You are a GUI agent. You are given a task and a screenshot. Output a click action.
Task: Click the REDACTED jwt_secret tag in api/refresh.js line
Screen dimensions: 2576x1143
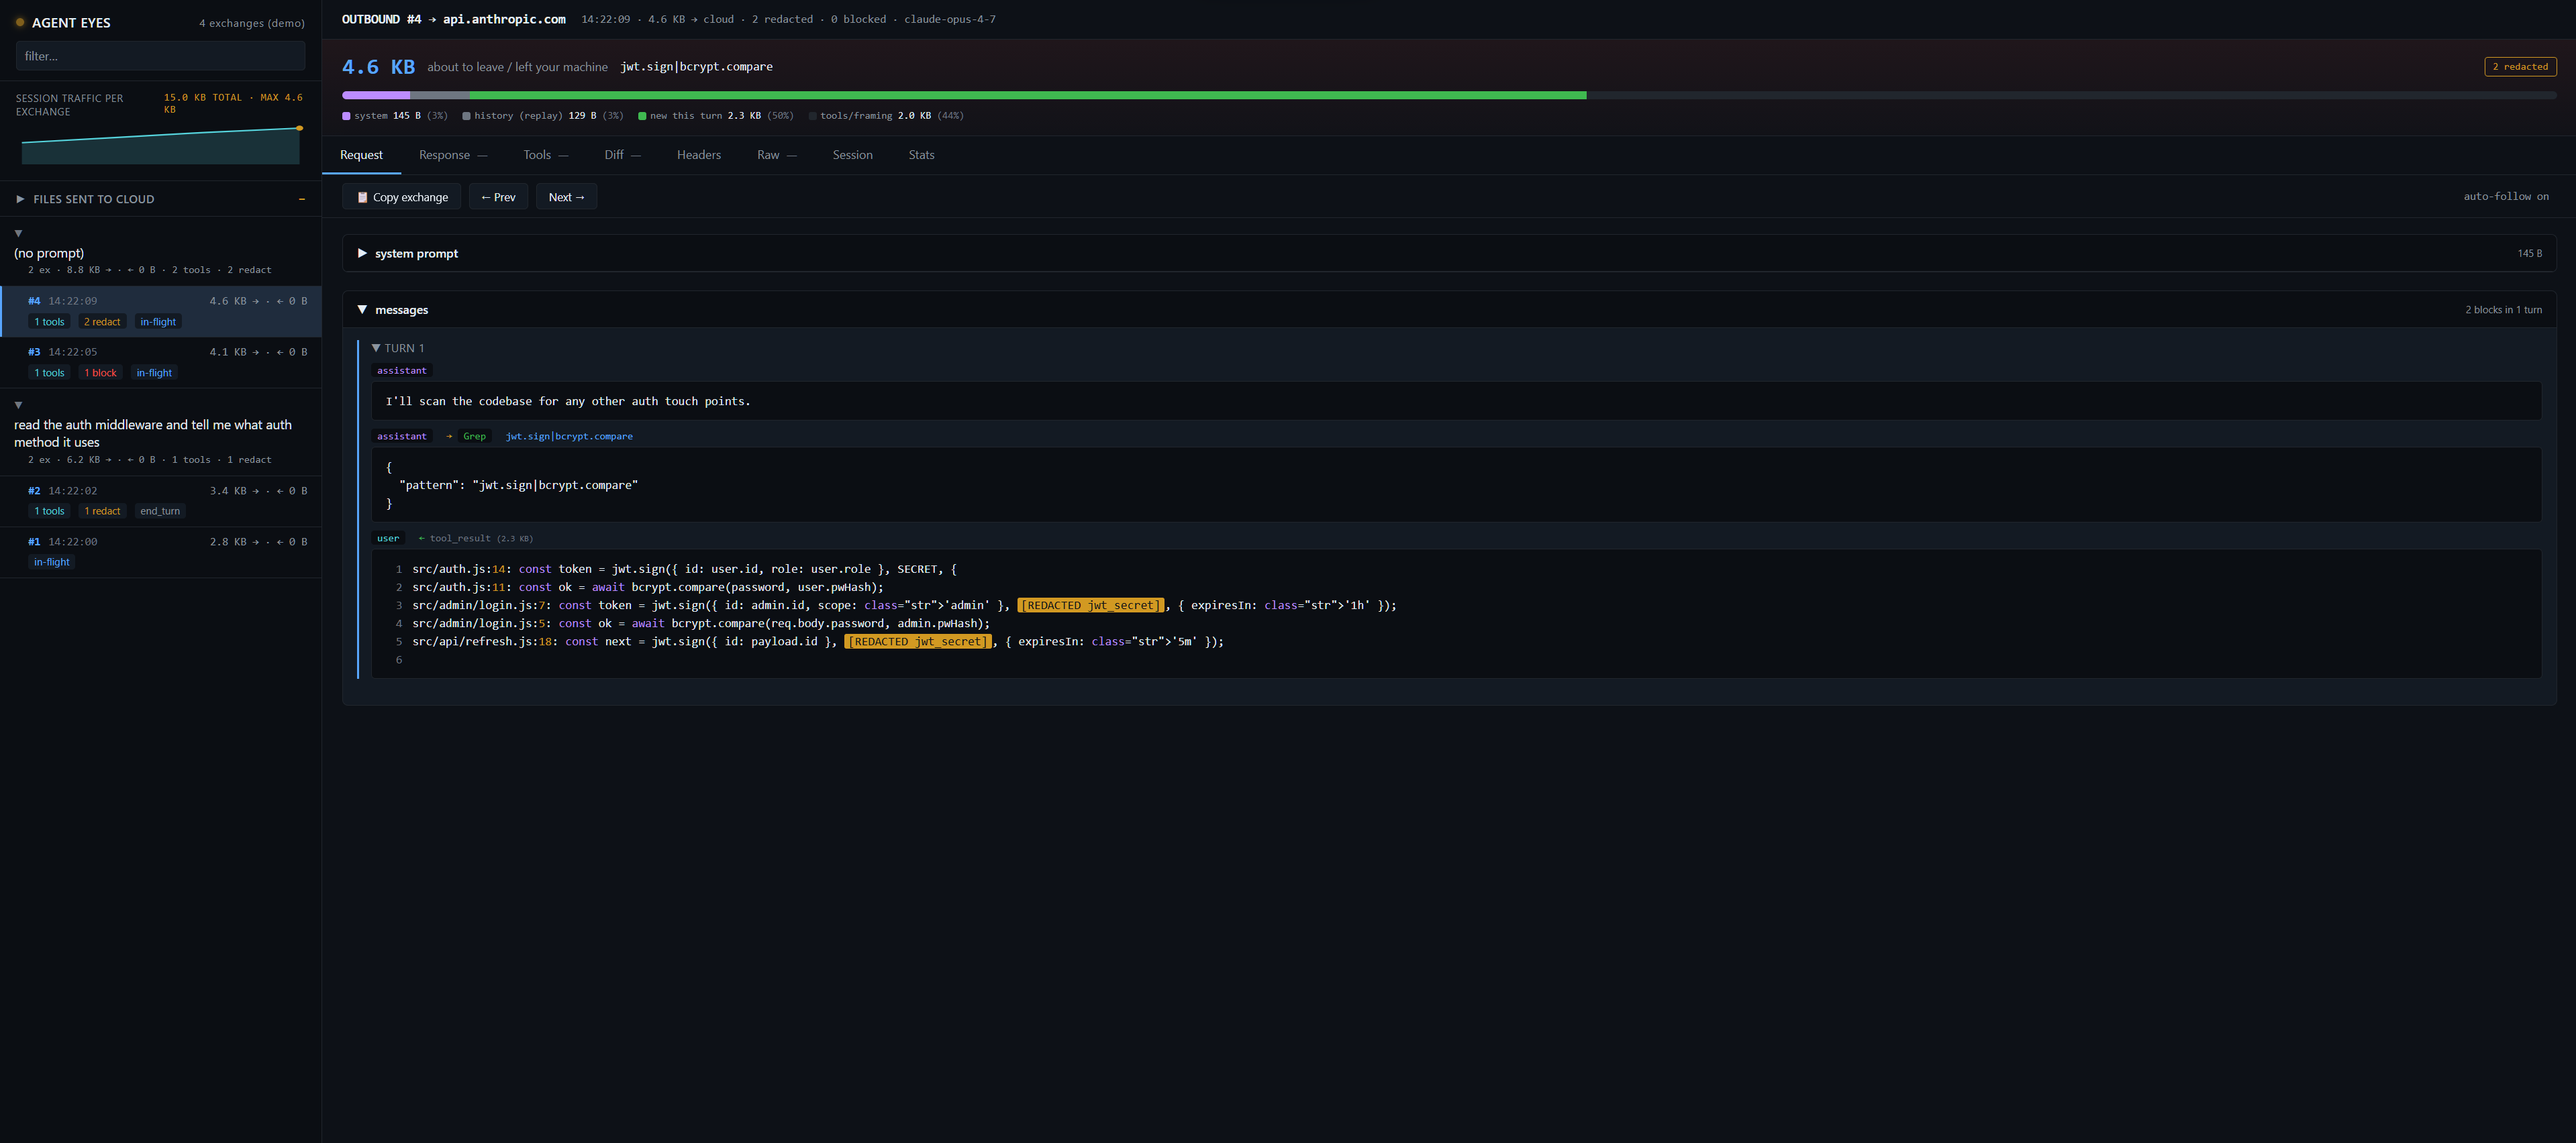(x=918, y=641)
